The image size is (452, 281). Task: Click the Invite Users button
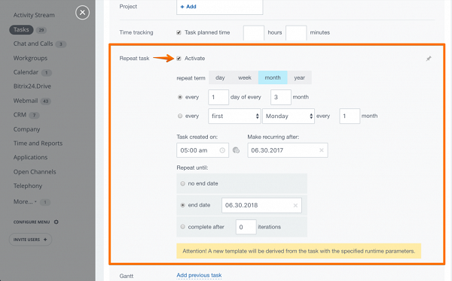(30, 239)
